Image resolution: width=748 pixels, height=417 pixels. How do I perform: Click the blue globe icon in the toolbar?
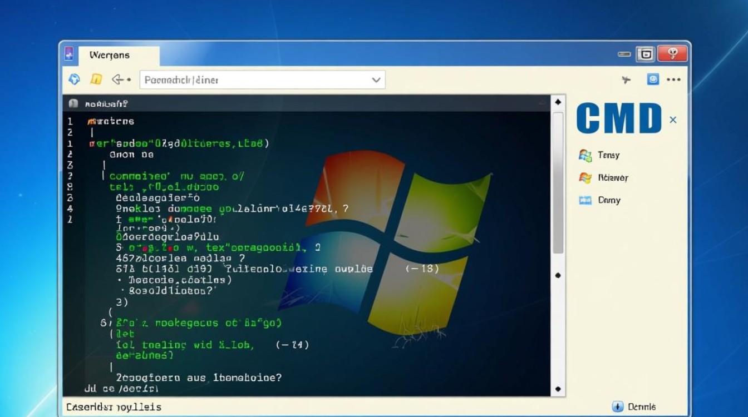click(74, 80)
